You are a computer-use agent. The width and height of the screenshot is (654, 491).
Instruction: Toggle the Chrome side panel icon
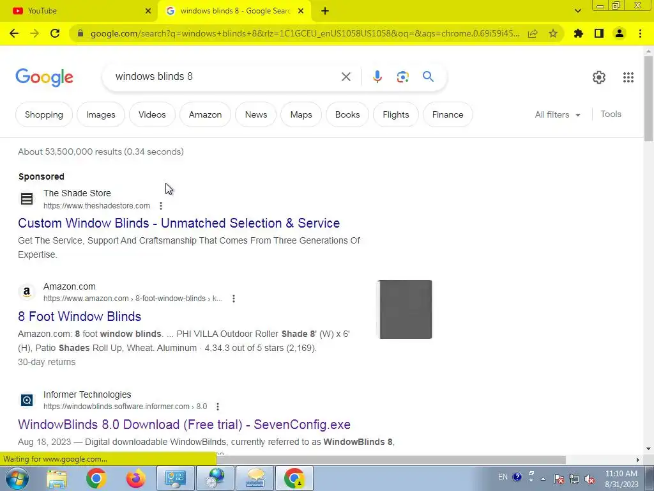point(599,33)
